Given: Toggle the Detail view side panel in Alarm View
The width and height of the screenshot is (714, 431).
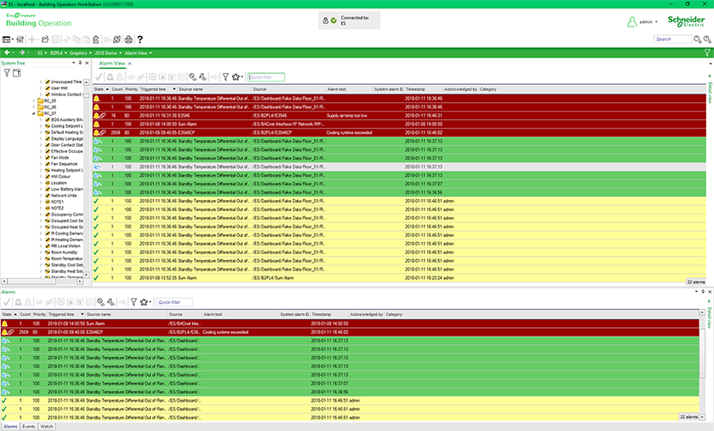Looking at the screenshot, I should point(709,87).
